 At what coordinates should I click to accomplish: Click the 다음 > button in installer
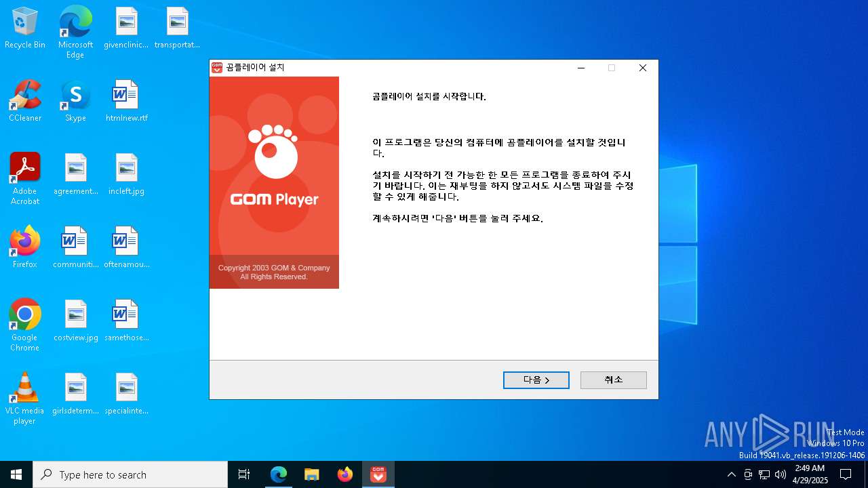pos(536,380)
